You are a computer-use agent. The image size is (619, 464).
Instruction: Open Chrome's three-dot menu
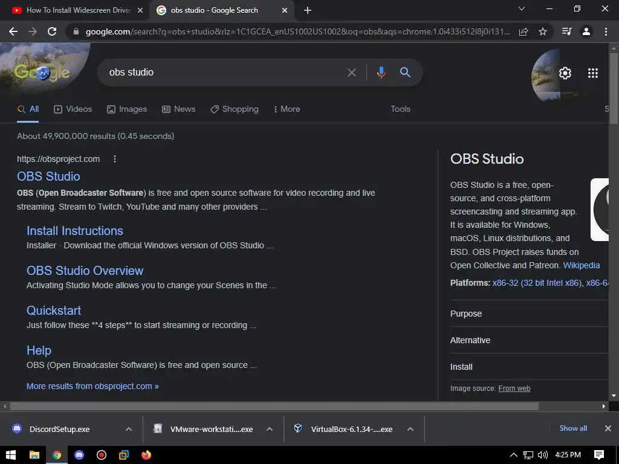(x=606, y=31)
